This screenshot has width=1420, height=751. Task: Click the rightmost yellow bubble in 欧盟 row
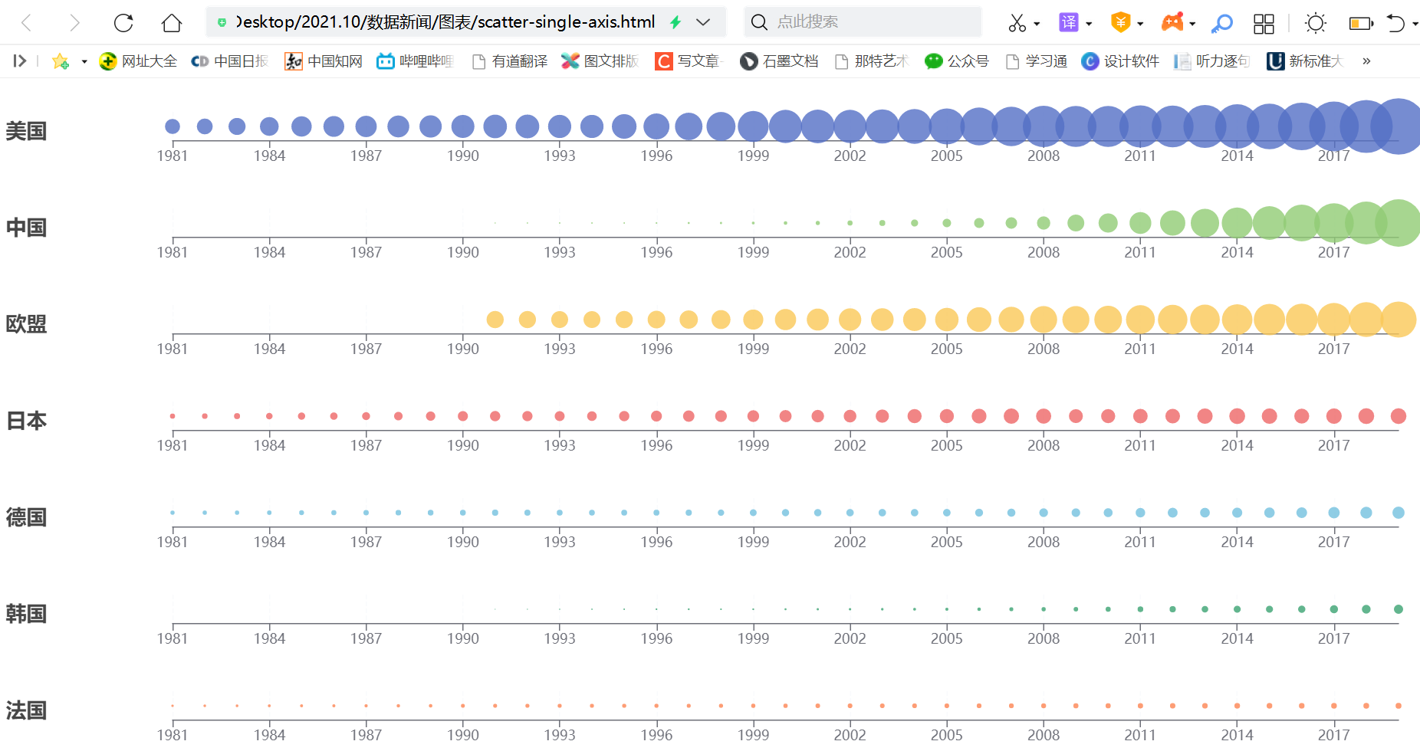click(1398, 320)
